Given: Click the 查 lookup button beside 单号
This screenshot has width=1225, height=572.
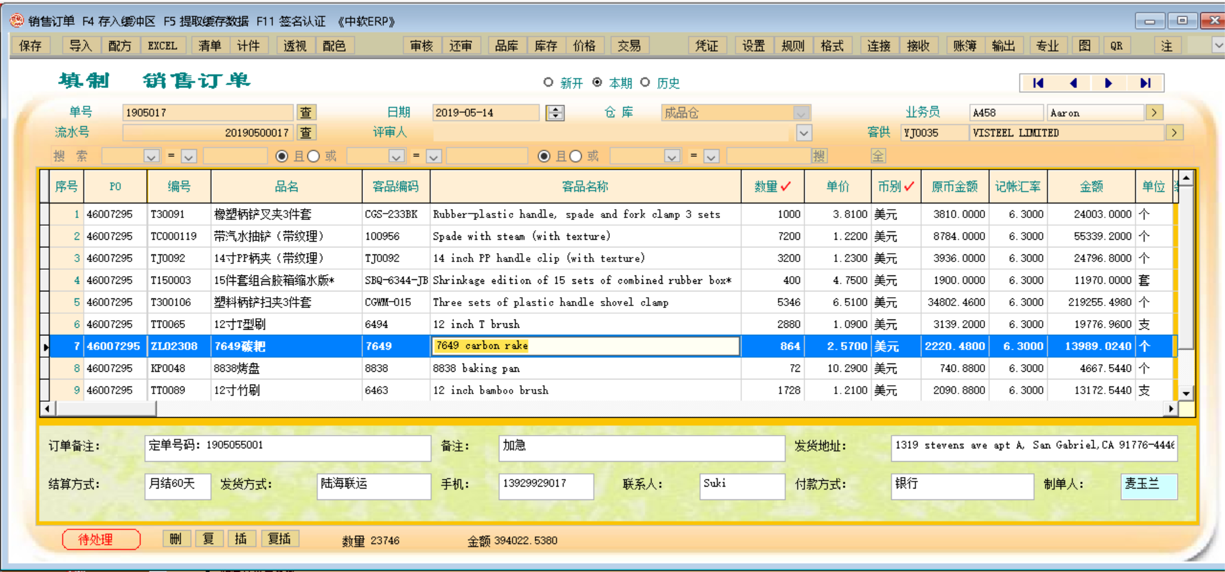Looking at the screenshot, I should coord(306,113).
